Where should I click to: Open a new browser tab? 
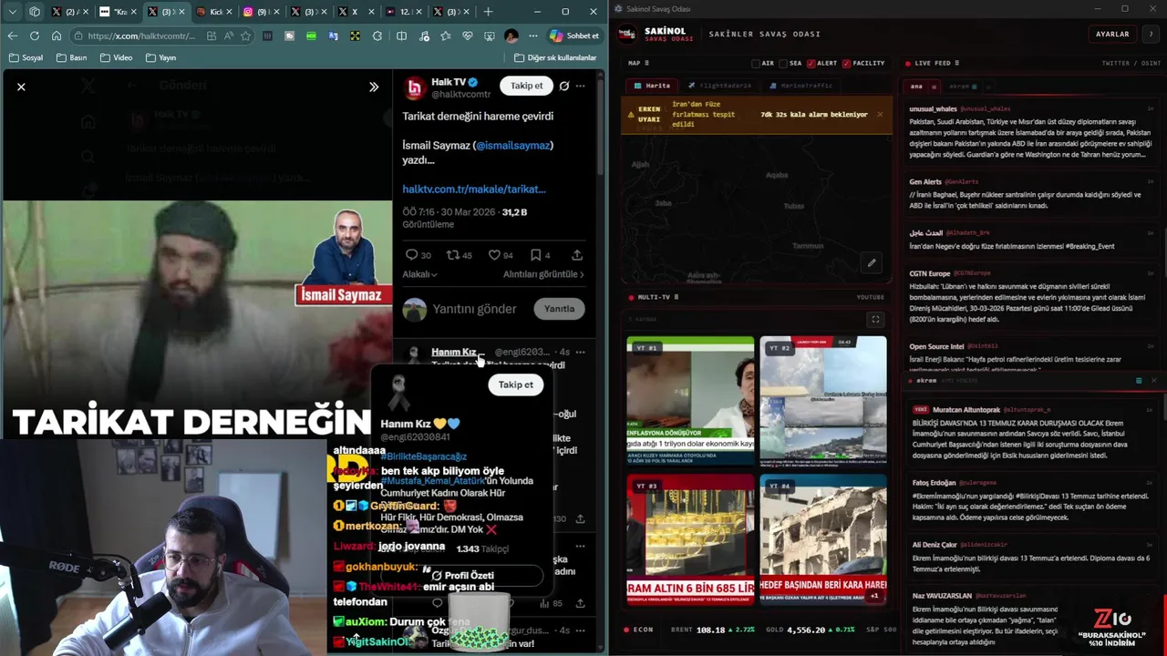click(x=488, y=12)
